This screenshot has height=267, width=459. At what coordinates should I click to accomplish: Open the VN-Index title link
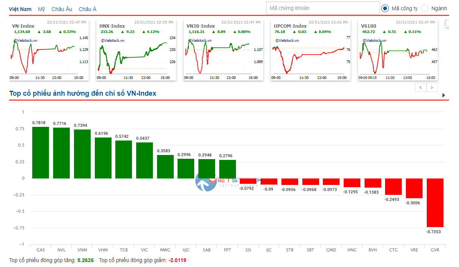pos(23,26)
